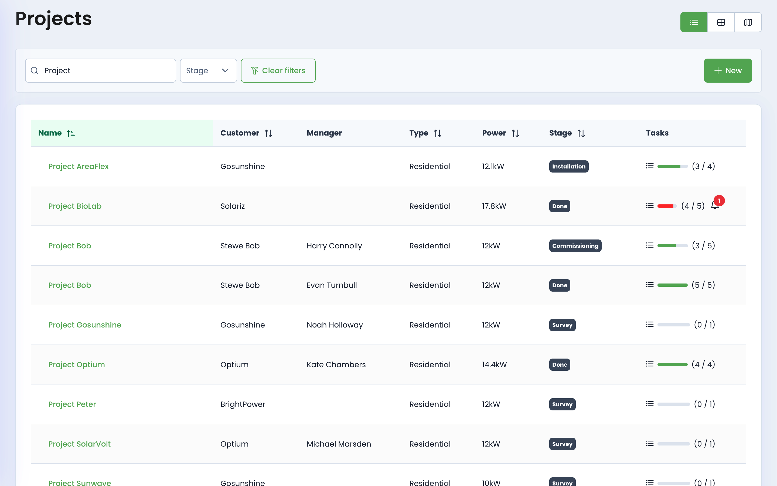Switch to grid view using the top-right icon

point(721,22)
